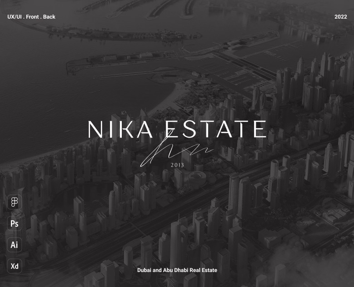354x287 pixels.
Task: Click the Photoshop Ps icon
Action: click(x=15, y=223)
